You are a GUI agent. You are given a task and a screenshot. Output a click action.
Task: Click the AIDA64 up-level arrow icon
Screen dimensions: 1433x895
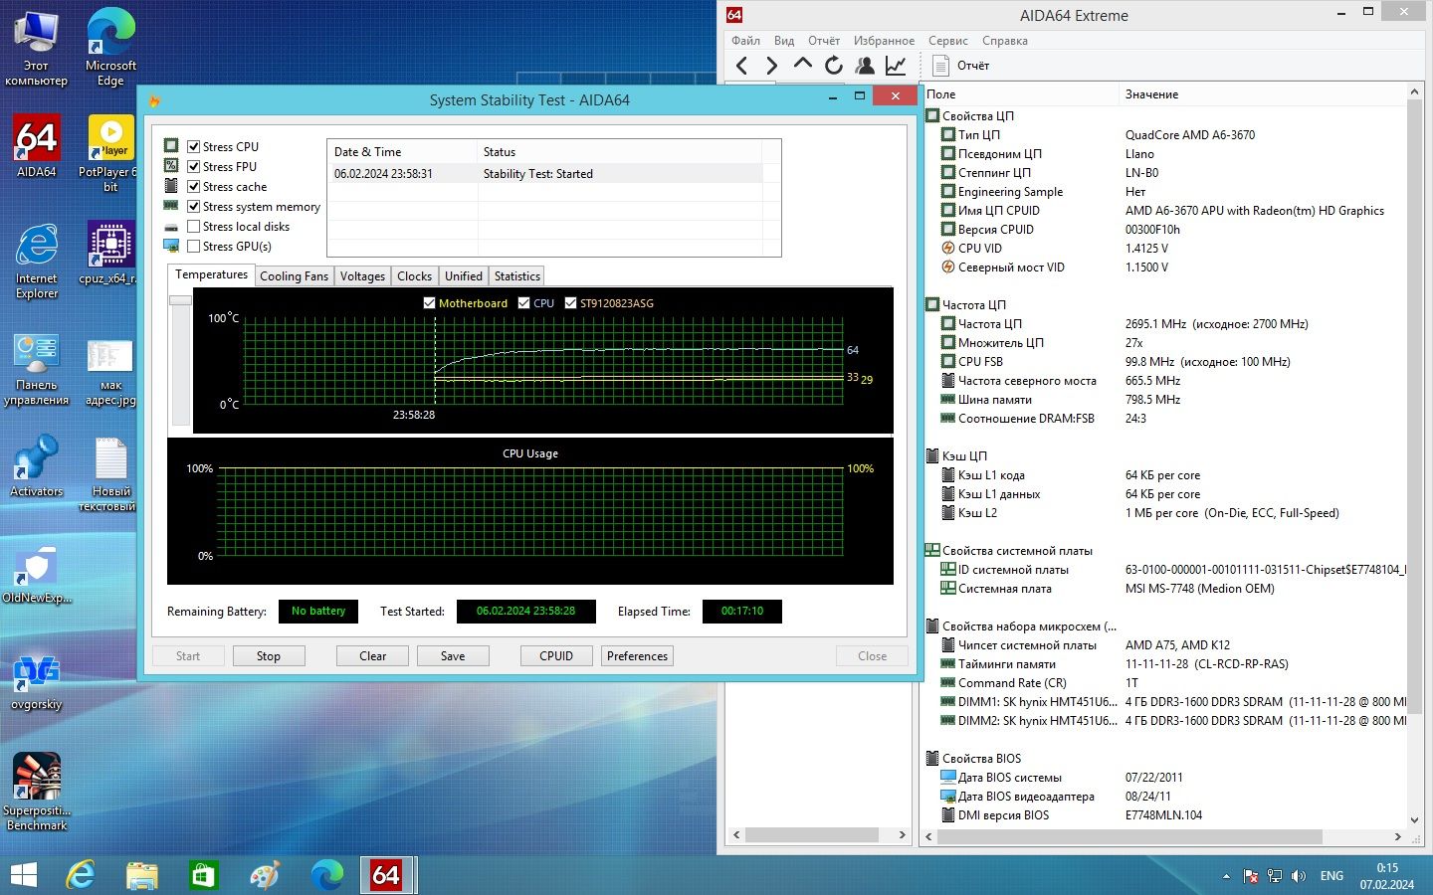click(802, 65)
